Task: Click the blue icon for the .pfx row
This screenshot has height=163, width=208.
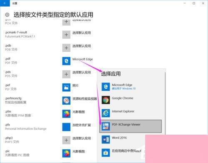Action: click(x=66, y=127)
